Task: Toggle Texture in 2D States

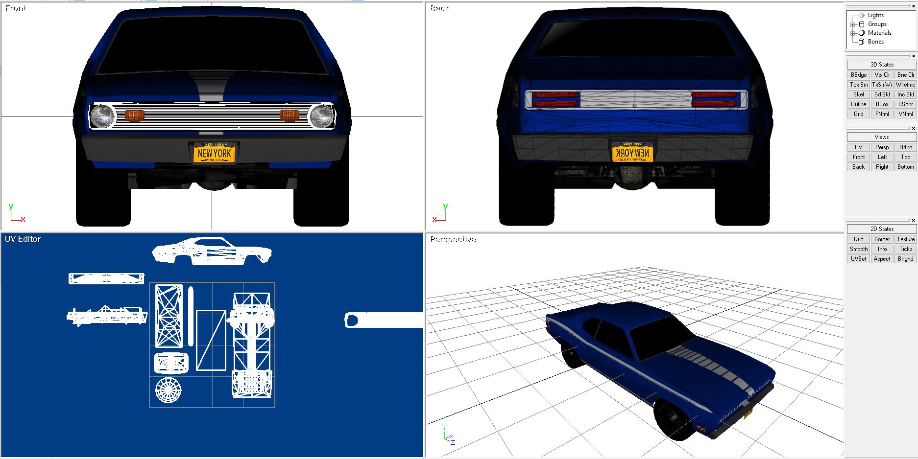Action: (x=905, y=239)
